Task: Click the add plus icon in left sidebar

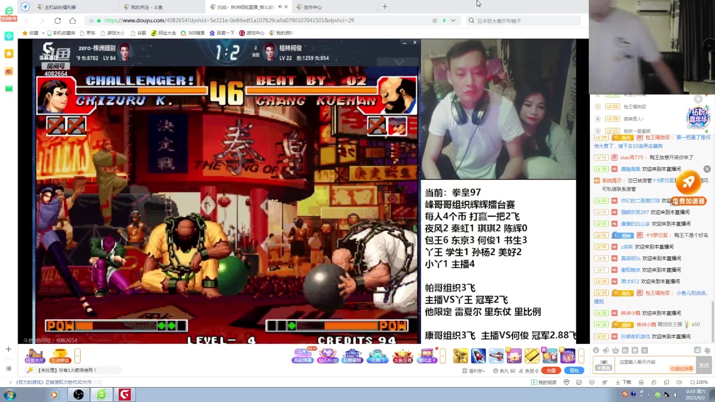Action: point(8,349)
